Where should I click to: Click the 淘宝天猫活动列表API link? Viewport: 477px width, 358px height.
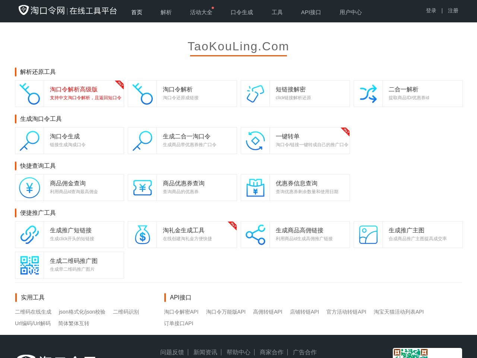click(x=399, y=312)
